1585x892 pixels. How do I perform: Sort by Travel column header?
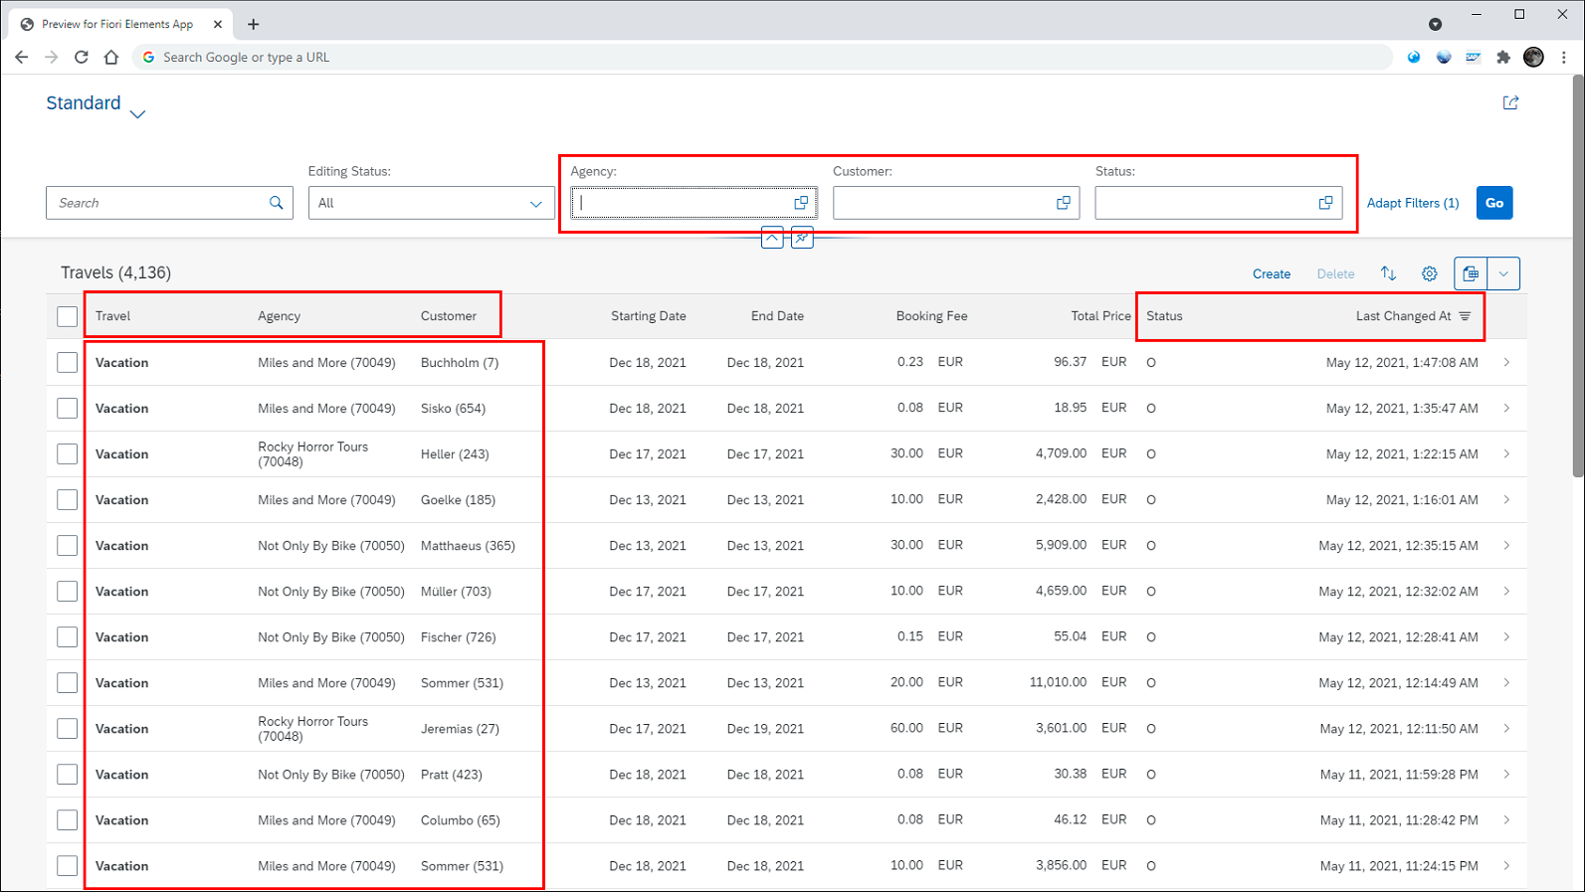point(112,316)
